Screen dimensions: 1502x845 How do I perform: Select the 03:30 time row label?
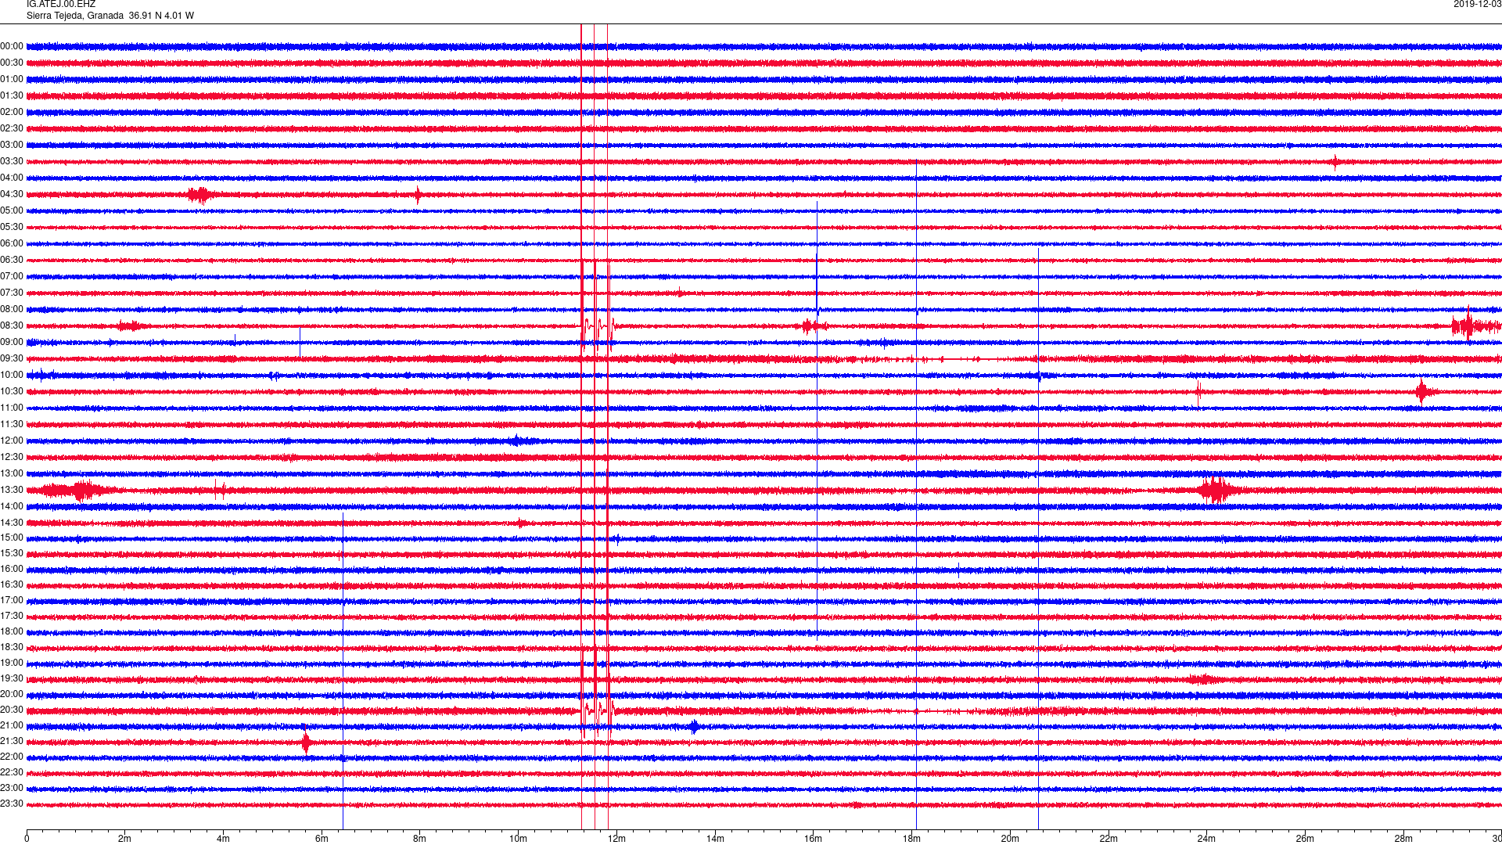click(x=12, y=162)
